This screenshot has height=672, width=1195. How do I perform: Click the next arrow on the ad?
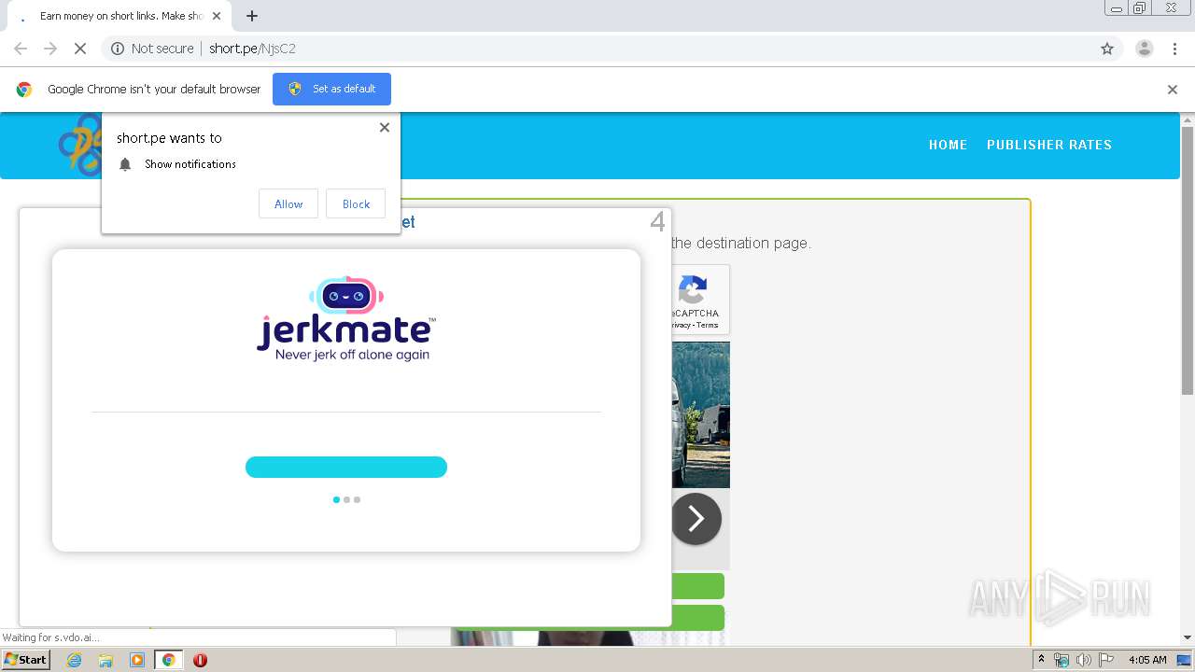pos(696,519)
